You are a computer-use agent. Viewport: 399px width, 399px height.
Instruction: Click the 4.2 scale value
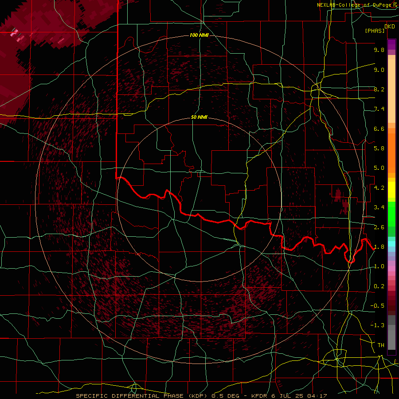tap(379, 188)
